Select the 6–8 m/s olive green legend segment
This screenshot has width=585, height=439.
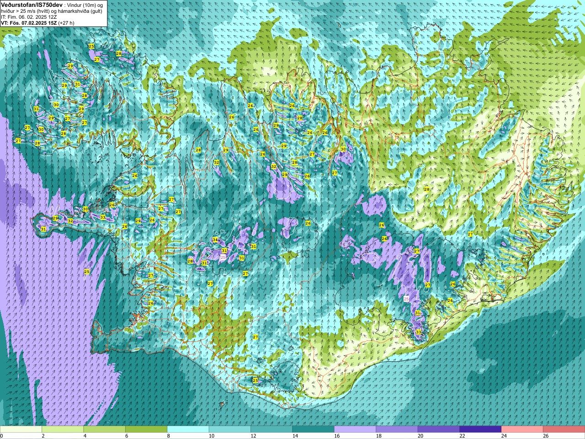tap(146, 429)
